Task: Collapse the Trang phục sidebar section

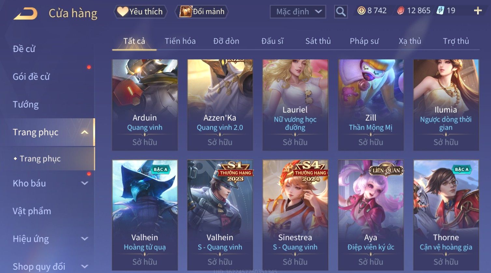Action: point(84,132)
